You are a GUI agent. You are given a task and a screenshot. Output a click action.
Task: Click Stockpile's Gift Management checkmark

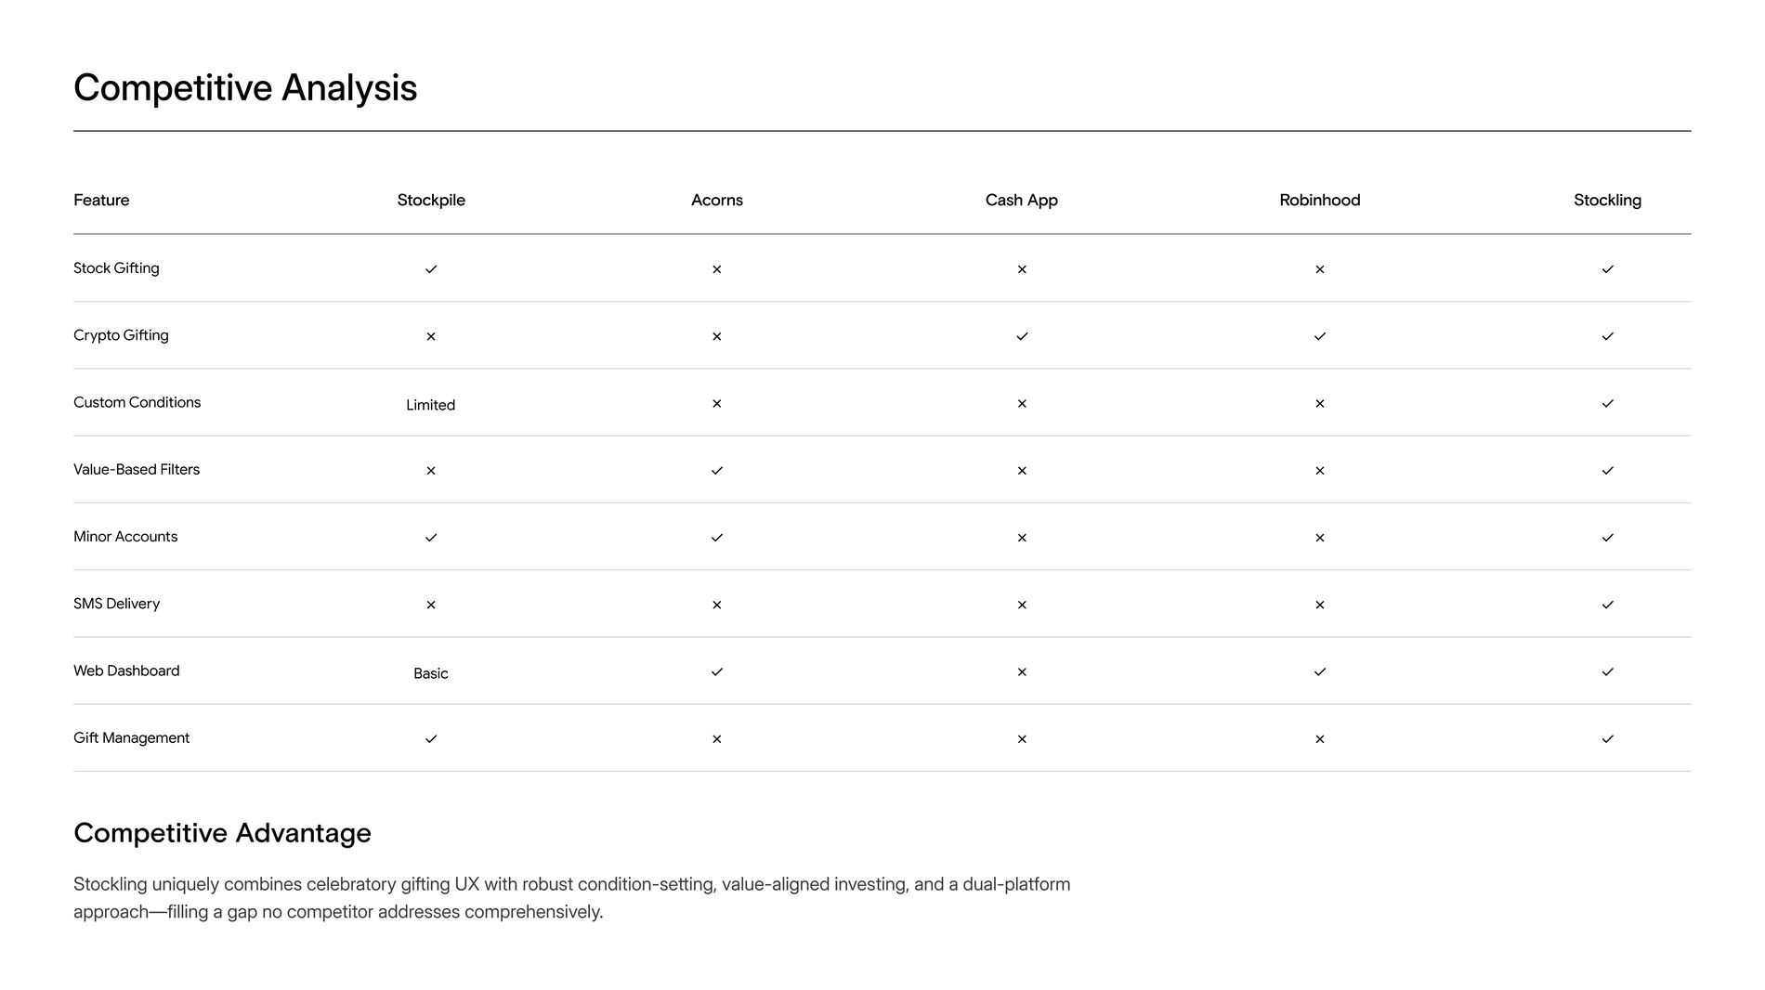click(431, 739)
